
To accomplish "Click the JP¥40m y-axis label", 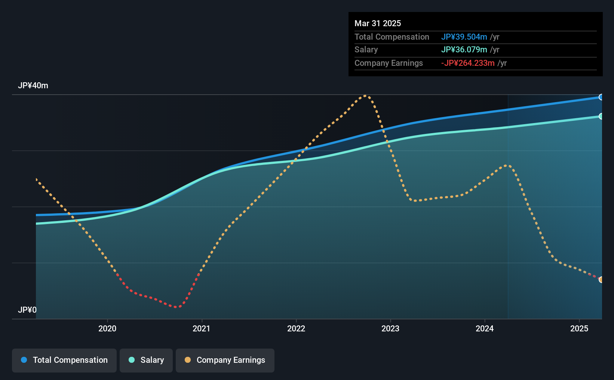I will click(x=33, y=86).
